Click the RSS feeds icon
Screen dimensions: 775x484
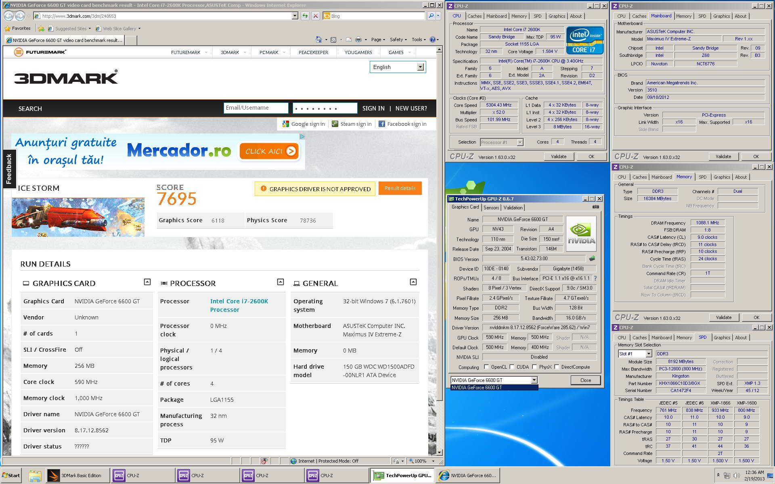click(333, 40)
